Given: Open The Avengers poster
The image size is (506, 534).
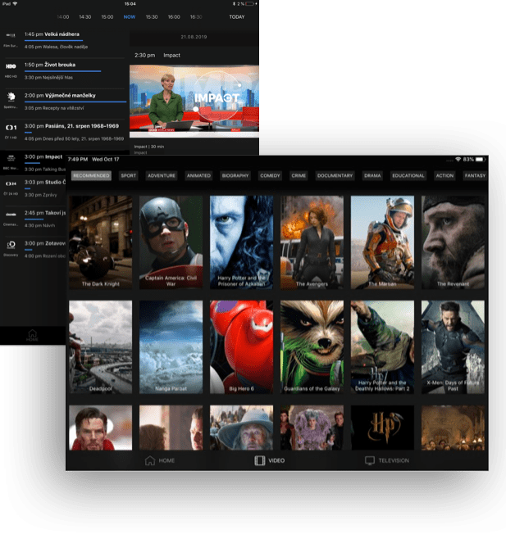Looking at the screenshot, I should (x=312, y=242).
